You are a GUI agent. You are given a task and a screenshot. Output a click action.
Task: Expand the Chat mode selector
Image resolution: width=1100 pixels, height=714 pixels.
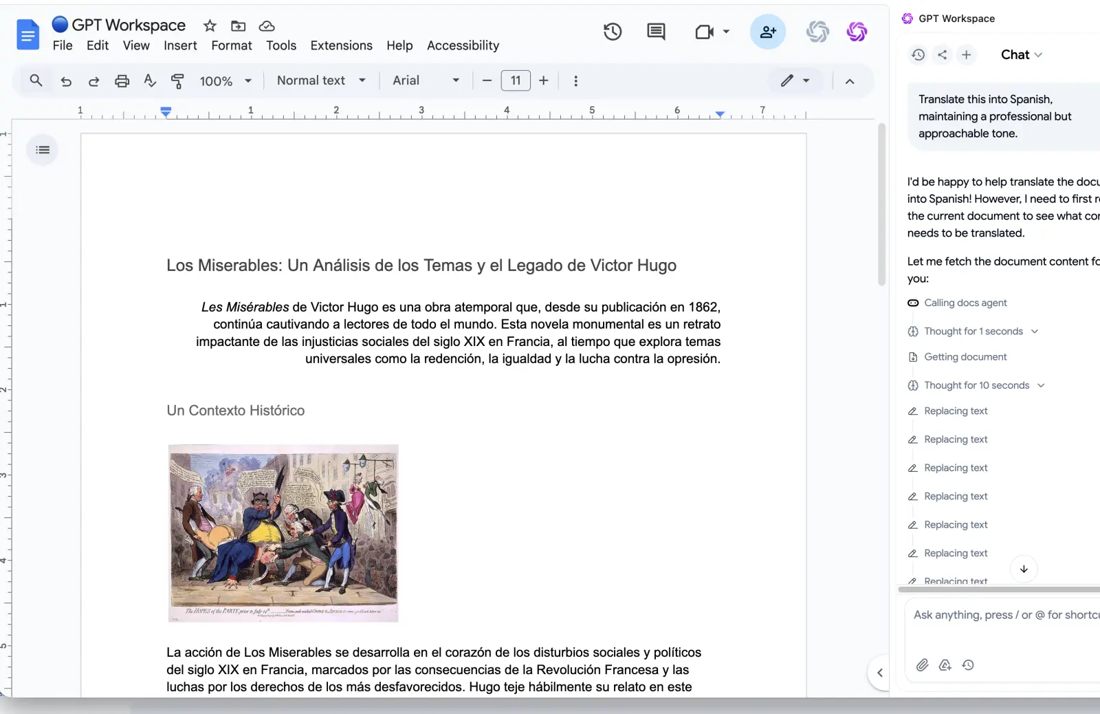pos(1021,55)
